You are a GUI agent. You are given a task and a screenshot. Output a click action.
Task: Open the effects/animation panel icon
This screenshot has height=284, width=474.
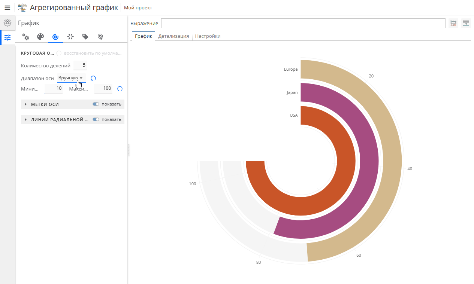[70, 37]
